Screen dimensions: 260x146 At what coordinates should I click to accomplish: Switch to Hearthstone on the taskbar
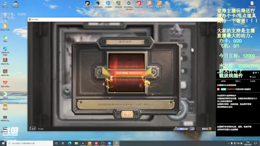(x=116, y=143)
